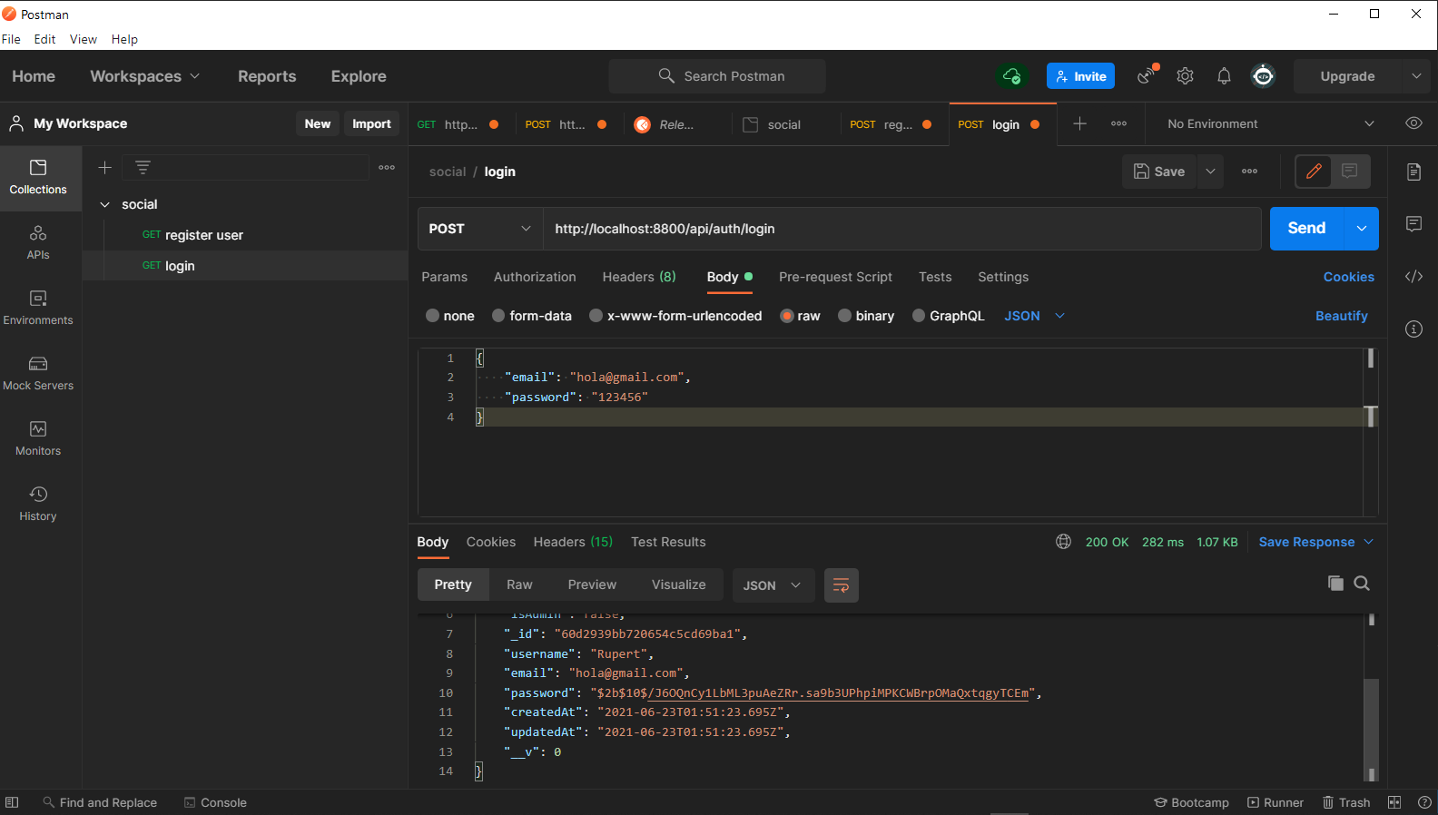1438x815 pixels.
Task: Open the Upgrade dropdown arrow
Action: tap(1416, 76)
